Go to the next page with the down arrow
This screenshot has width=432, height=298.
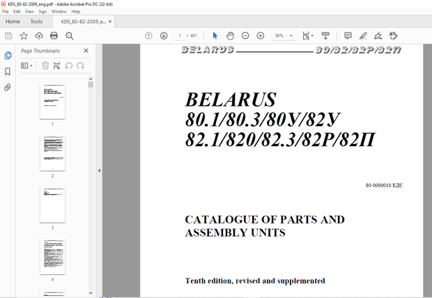[164, 36]
